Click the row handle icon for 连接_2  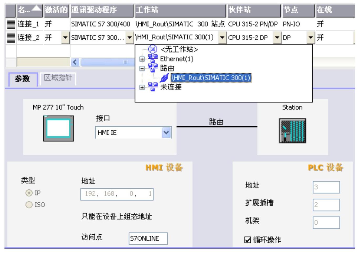[11, 38]
